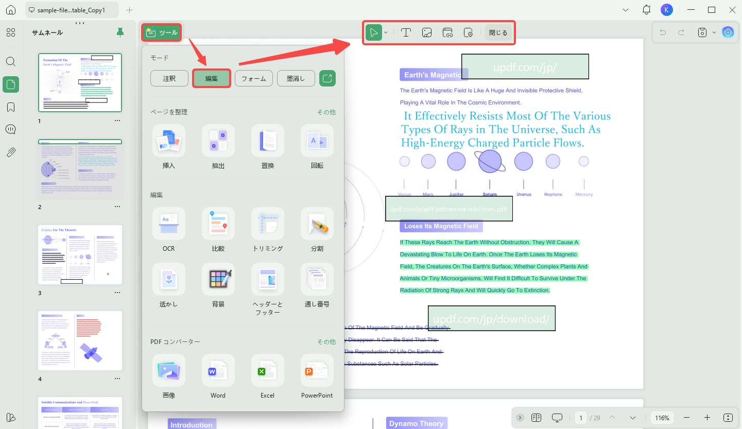Select the text edit tool (T icon)

coord(406,33)
